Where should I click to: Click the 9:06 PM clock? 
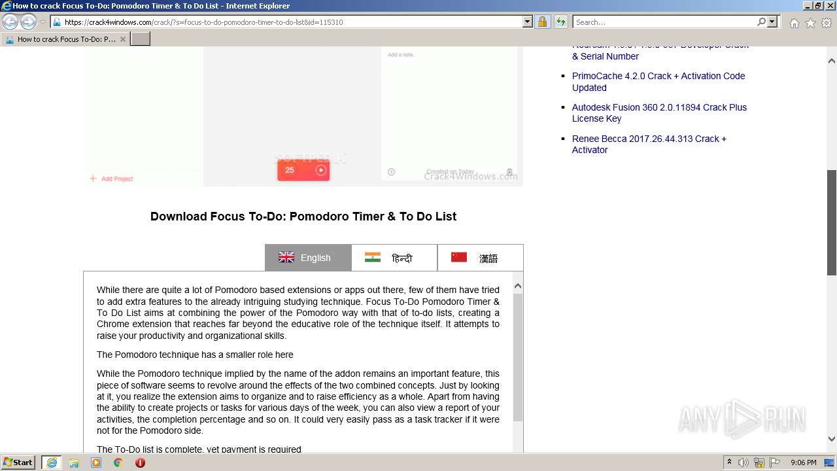coord(804,462)
